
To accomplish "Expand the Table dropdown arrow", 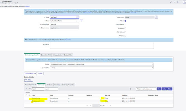I will tap(78, 17).
